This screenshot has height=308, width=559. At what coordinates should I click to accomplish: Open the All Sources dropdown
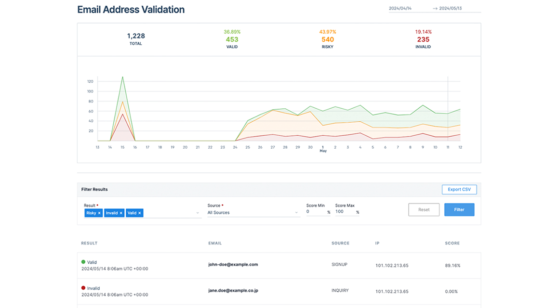tap(253, 213)
